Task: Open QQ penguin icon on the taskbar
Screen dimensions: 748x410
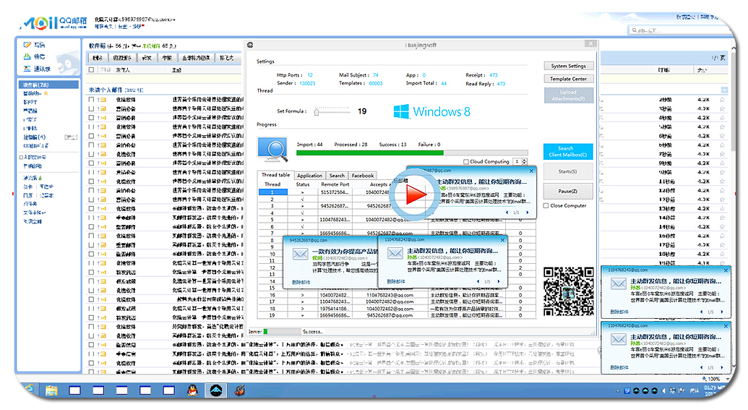Action: pos(192,390)
